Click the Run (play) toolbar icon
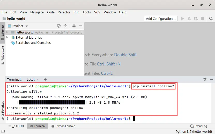 coord(182,19)
